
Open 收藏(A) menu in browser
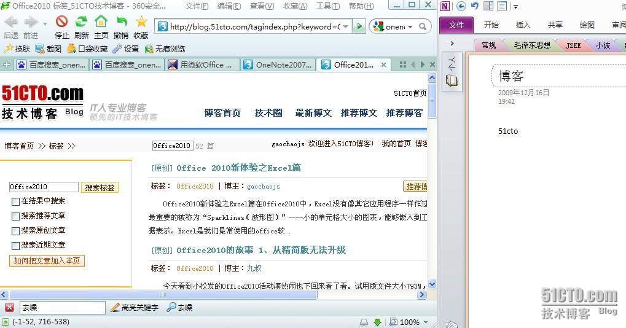[295, 6]
